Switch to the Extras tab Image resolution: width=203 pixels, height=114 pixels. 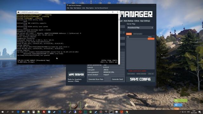(137, 21)
